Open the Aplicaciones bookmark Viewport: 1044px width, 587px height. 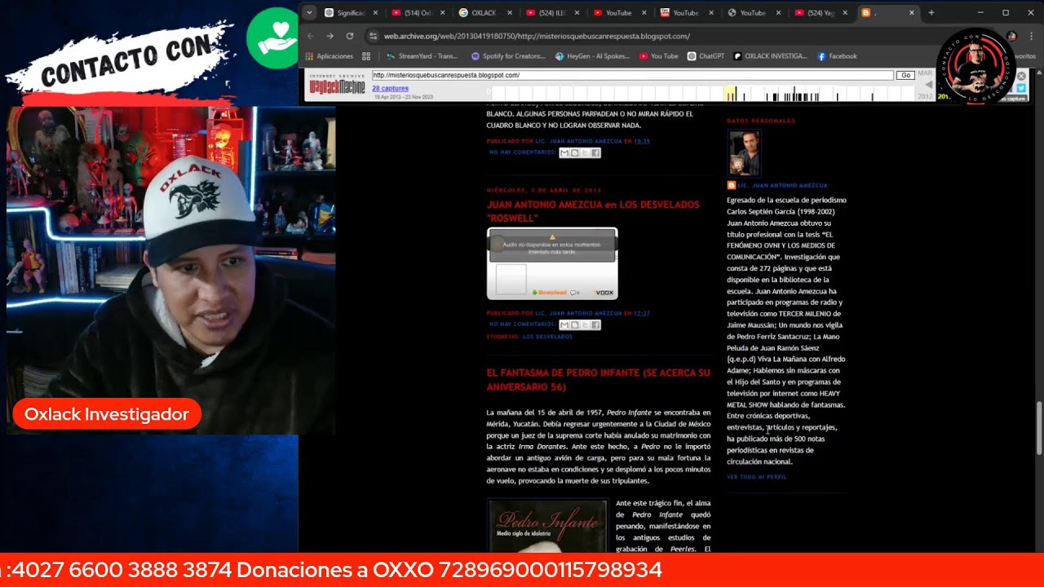tap(330, 56)
